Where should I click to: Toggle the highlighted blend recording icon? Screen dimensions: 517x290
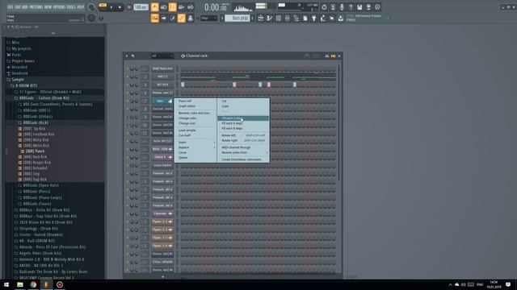[x=172, y=7]
